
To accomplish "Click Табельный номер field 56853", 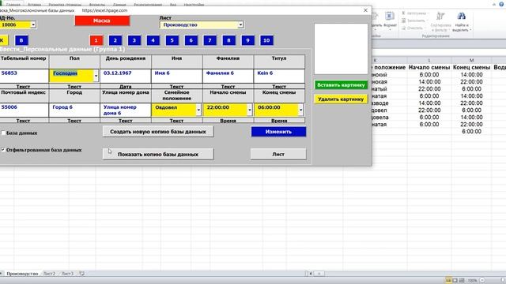I will pyautogui.click(x=24, y=76).
